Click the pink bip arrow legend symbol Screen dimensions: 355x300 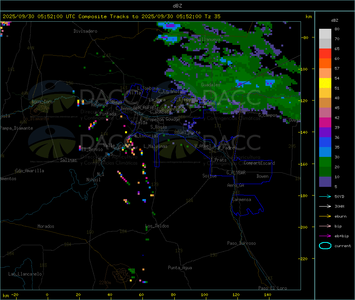[x=325, y=226]
